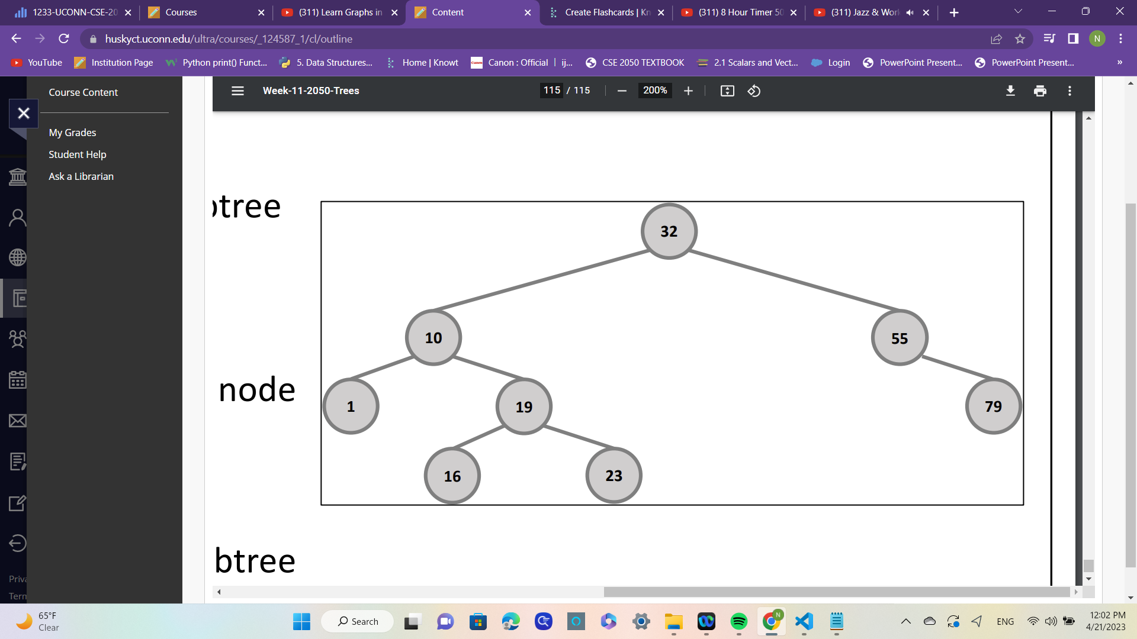This screenshot has width=1137, height=639.
Task: Rotate the PDF counterclockwise
Action: click(x=754, y=91)
